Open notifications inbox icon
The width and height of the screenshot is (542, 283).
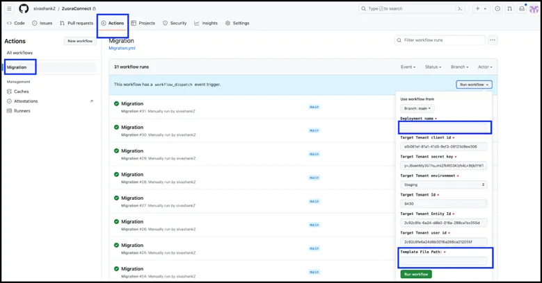(x=522, y=8)
